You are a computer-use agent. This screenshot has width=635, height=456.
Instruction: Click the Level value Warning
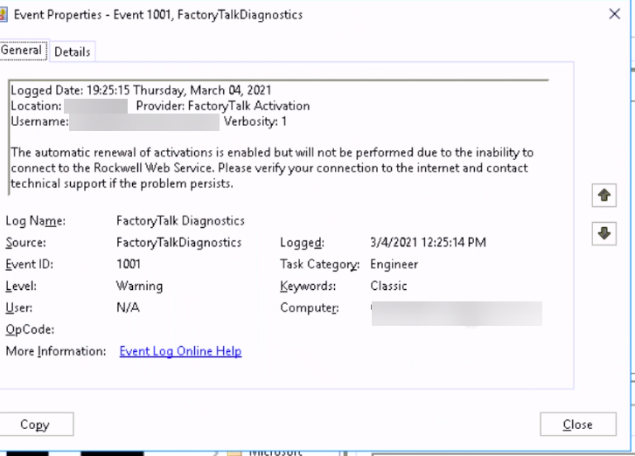coord(139,286)
